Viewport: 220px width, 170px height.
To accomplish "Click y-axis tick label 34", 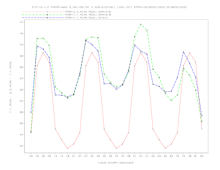I will [x=21, y=78].
